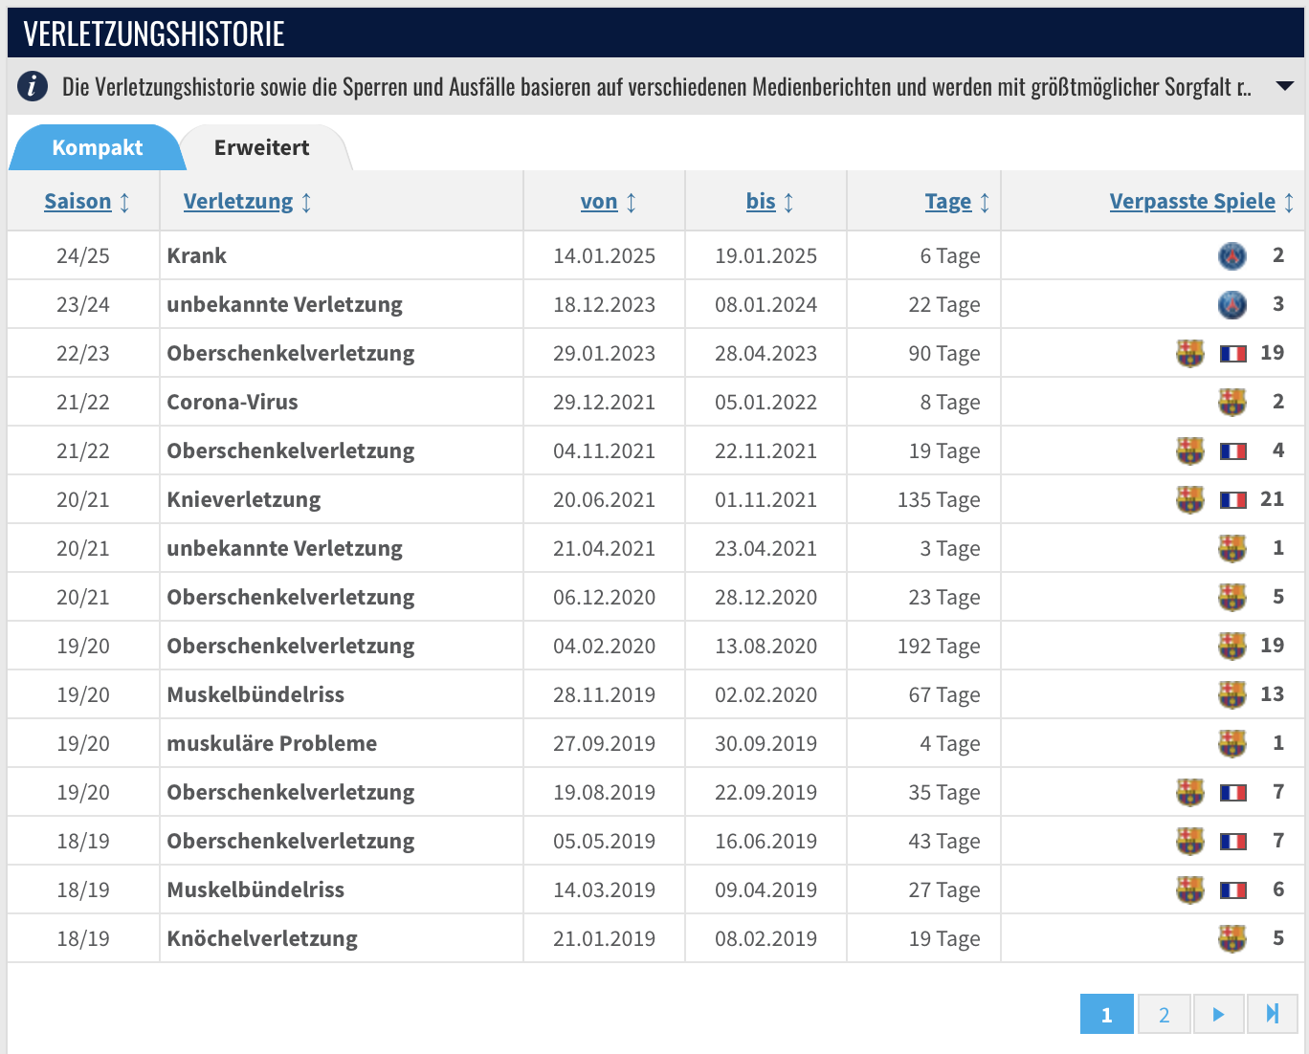Click Barcelona crest in 05.05.2019 Oberschenkelverletzung row
This screenshot has height=1054, width=1309.
[1190, 841]
